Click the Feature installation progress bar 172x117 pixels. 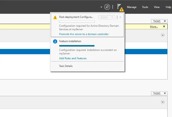click(x=77, y=46)
